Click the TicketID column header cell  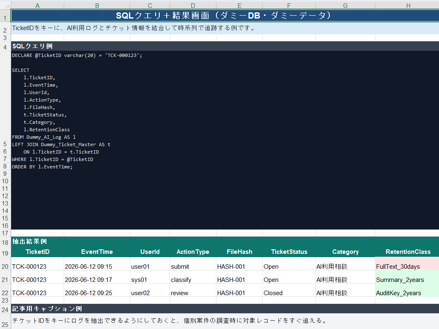coord(38,252)
